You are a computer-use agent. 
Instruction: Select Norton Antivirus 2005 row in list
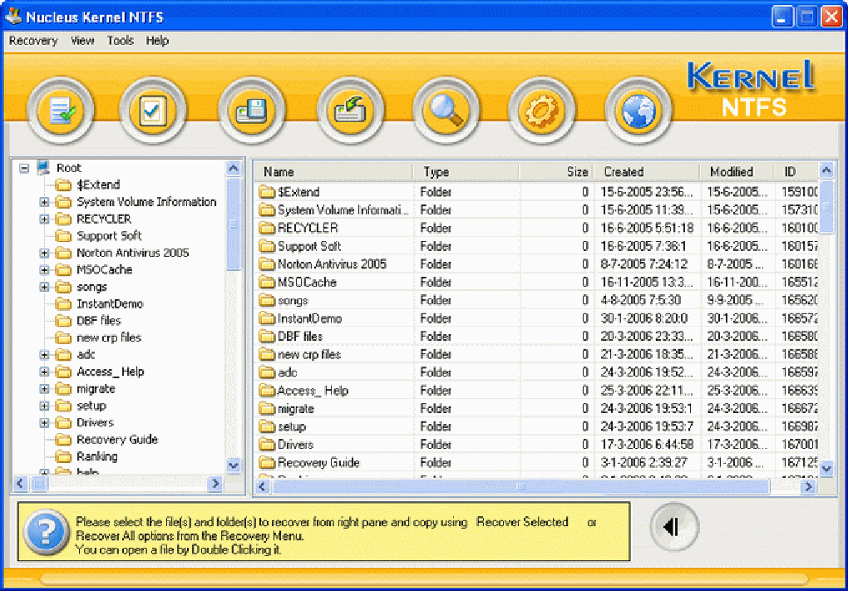coord(536,264)
